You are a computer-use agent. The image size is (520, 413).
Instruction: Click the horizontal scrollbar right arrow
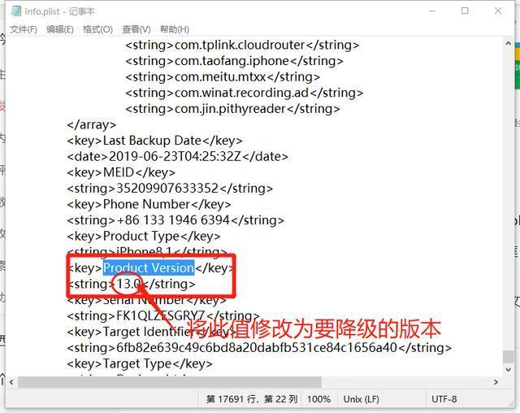coord(496,382)
